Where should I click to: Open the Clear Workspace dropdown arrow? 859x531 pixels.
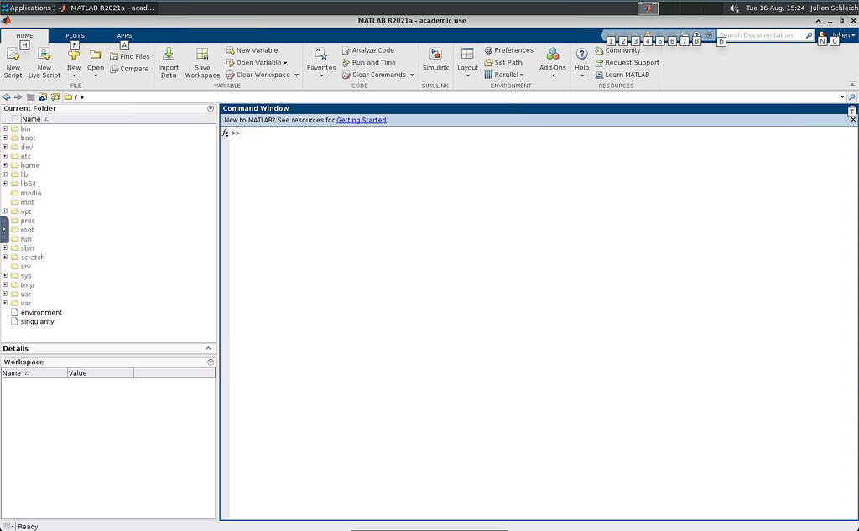(x=296, y=75)
